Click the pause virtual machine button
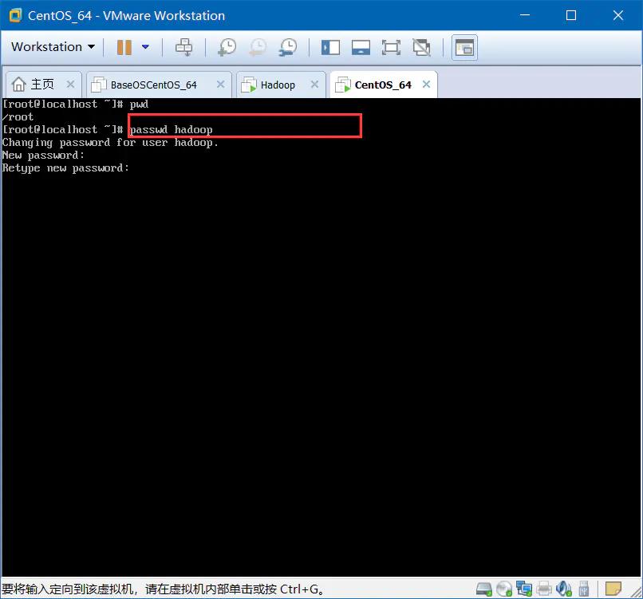The width and height of the screenshot is (643, 599). point(124,47)
